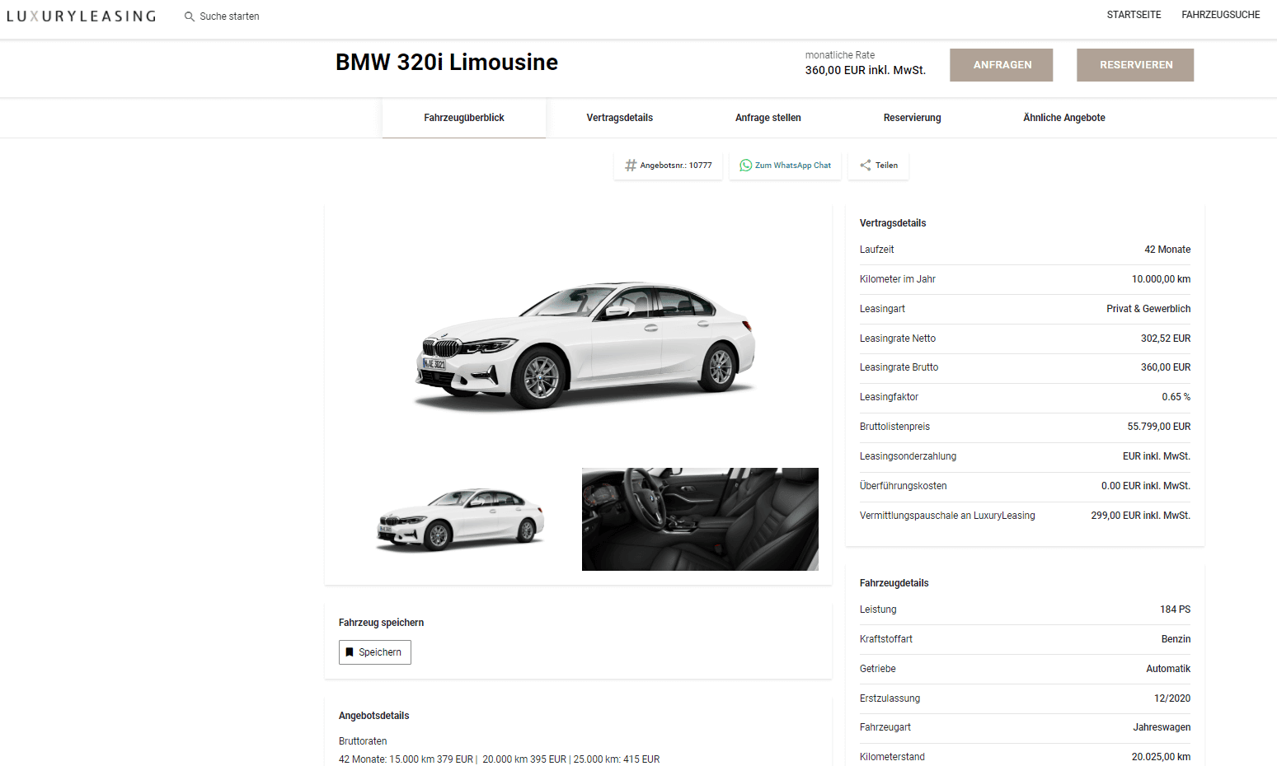The height and width of the screenshot is (766, 1277).
Task: Click the Fahrzeug speichern heading
Action: point(381,623)
